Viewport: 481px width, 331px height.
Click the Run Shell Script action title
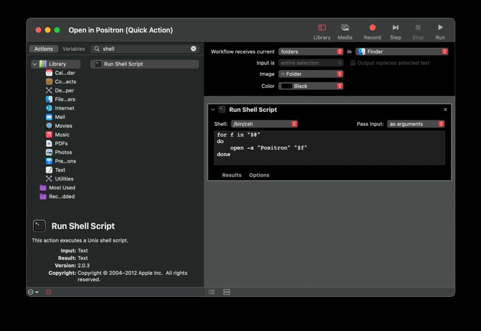(253, 110)
